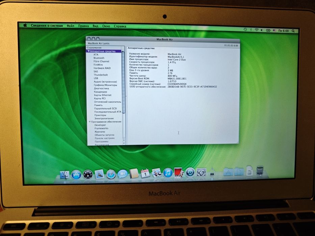Select Журналы in the sidebar
Viewport: 315px width, 236px height.
pyautogui.click(x=100, y=131)
